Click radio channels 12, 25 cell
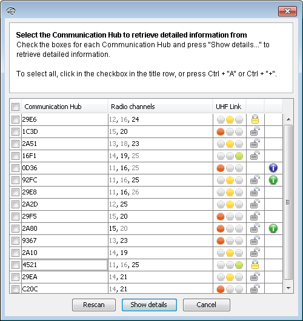 [161, 204]
